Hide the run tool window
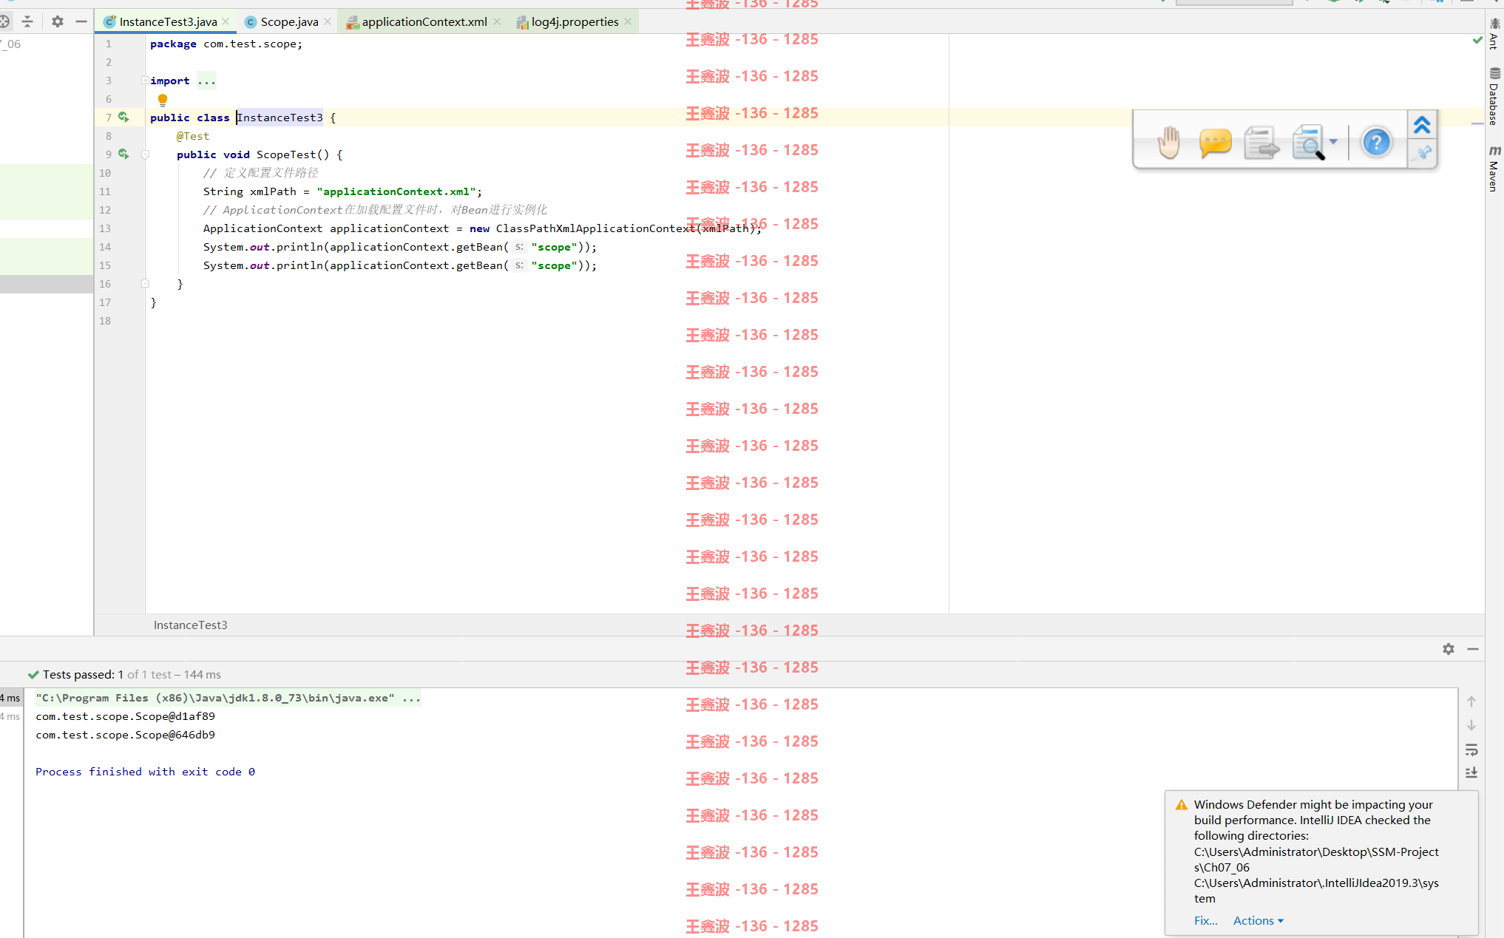Image resolution: width=1504 pixels, height=938 pixels. [x=1473, y=649]
